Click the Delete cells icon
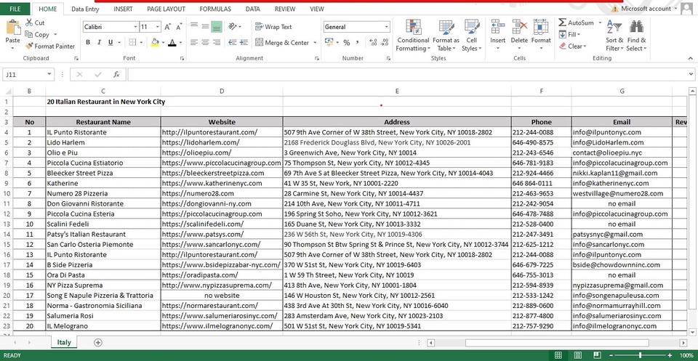The height and width of the screenshot is (361, 698). coord(519,27)
